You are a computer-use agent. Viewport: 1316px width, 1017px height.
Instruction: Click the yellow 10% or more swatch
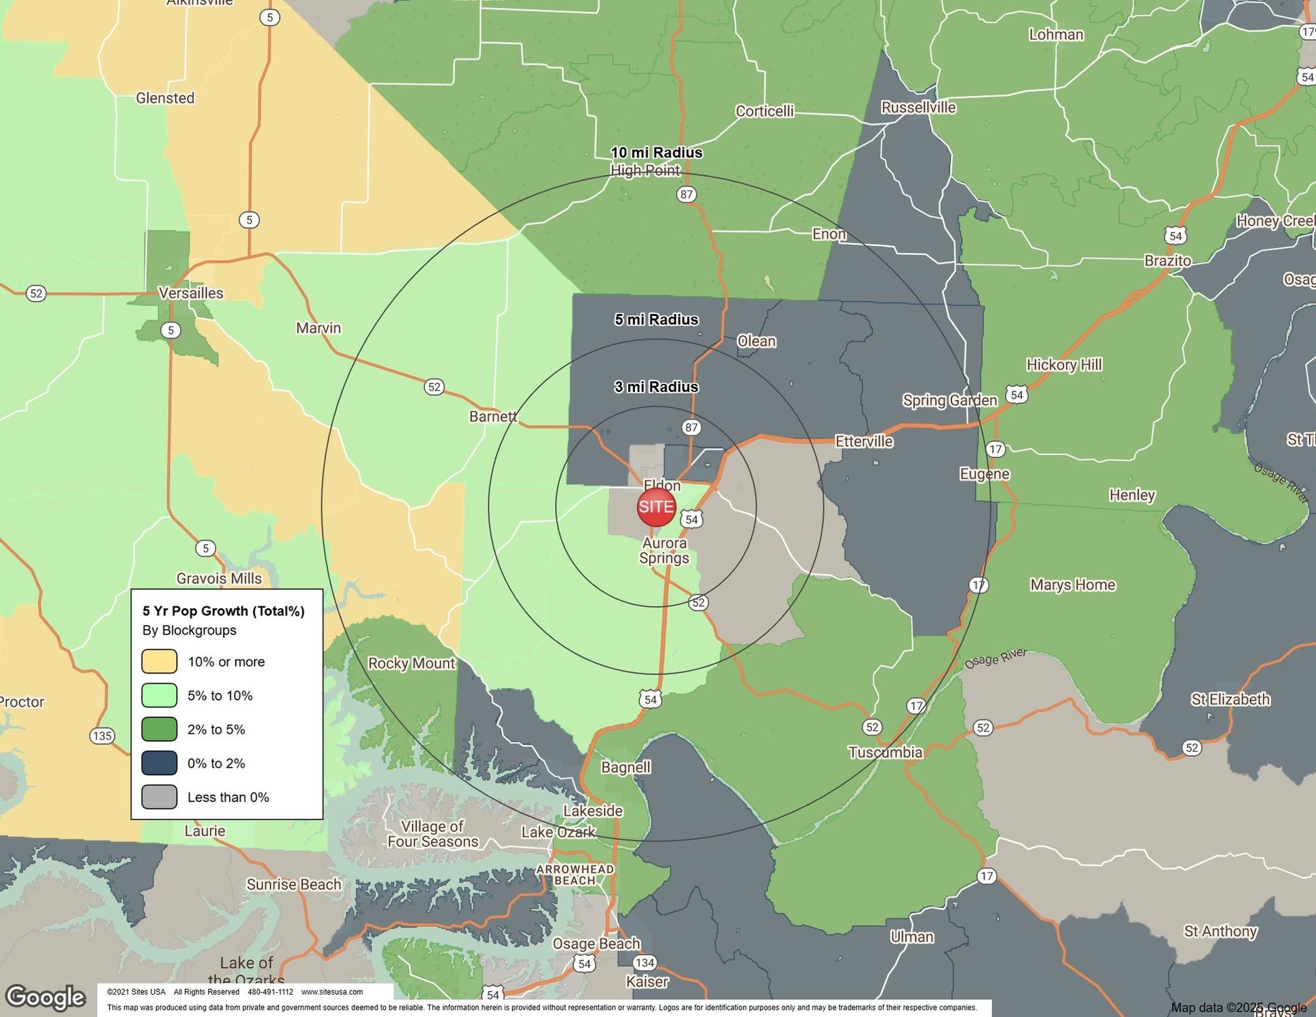[x=159, y=661]
